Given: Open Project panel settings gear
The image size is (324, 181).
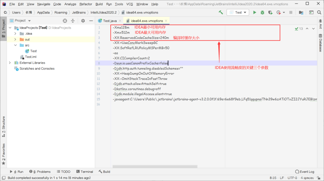Looking at the screenshot, I should (x=83, y=21).
